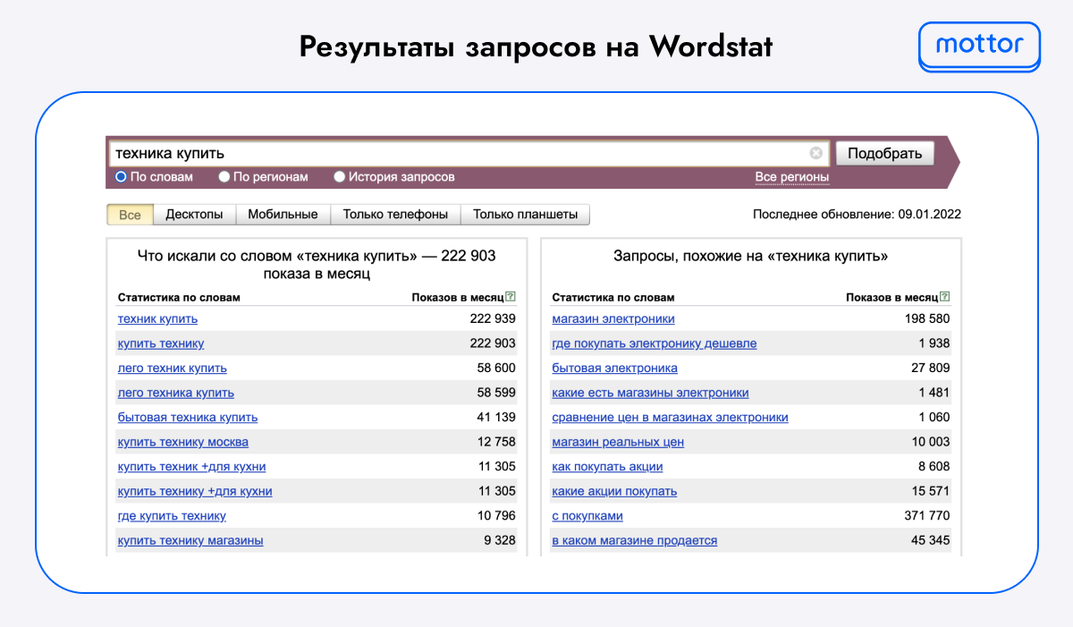Open the 'купить технику москва' link
Viewport: 1073px width, 627px height.
coord(183,442)
